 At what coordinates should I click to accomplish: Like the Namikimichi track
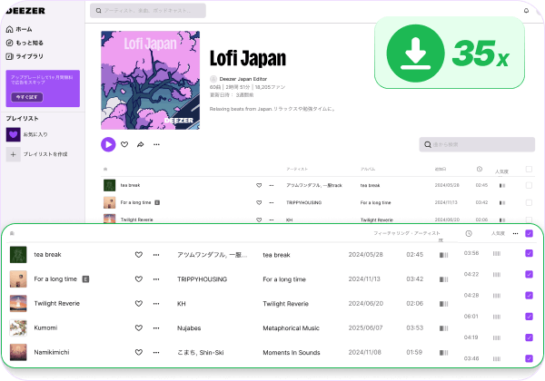click(x=139, y=352)
